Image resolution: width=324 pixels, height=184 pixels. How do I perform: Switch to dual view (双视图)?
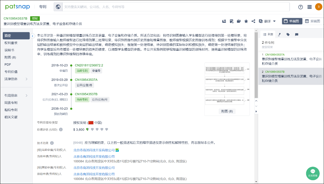pyautogui.click(x=313, y=21)
